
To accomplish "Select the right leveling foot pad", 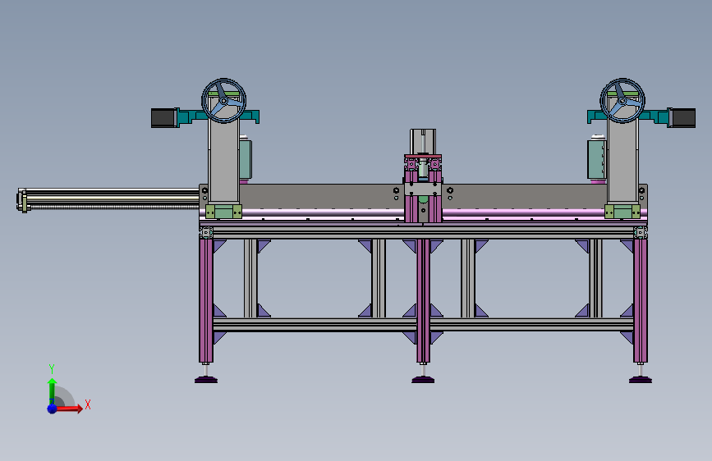I will coord(641,380).
